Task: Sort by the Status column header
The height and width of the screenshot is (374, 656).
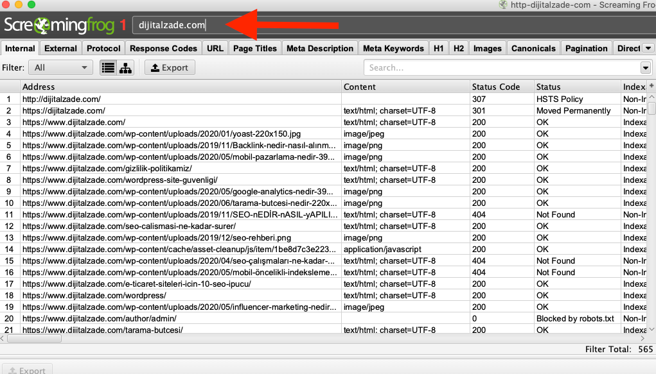Action: tap(578, 87)
